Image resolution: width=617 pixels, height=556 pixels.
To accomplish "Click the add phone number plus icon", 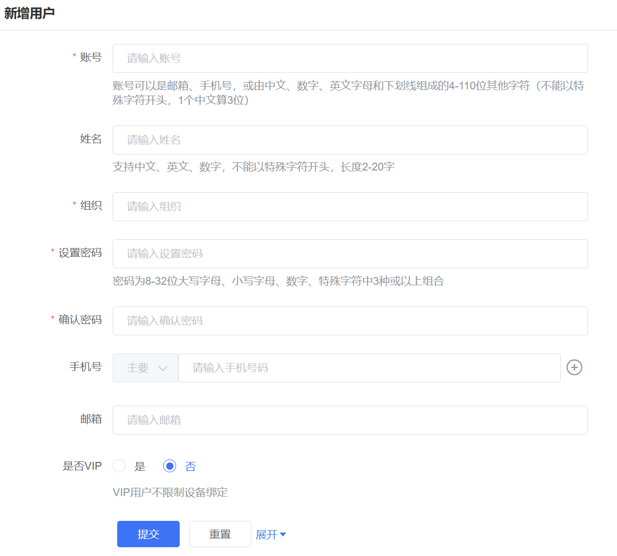I will [574, 367].
